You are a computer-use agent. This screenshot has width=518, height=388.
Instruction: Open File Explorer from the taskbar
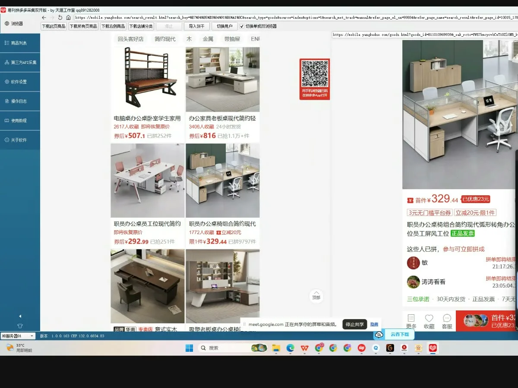[x=276, y=348]
